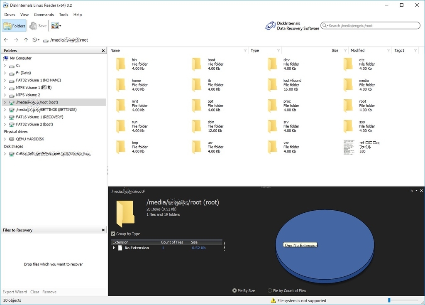The width and height of the screenshot is (425, 305).
Task: Open the Commands menu
Action: 44,15
